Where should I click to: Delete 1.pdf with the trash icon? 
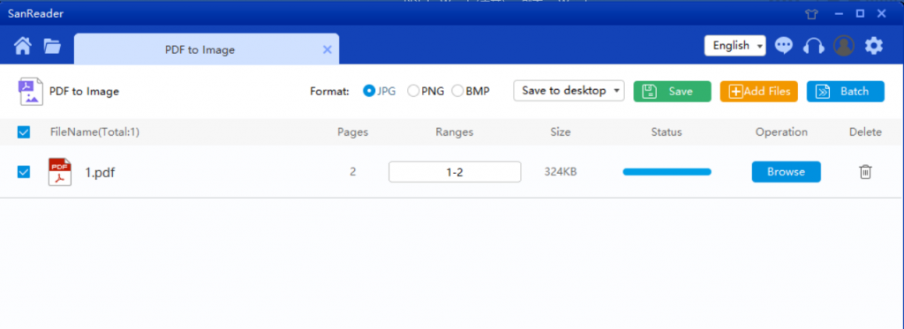click(865, 172)
